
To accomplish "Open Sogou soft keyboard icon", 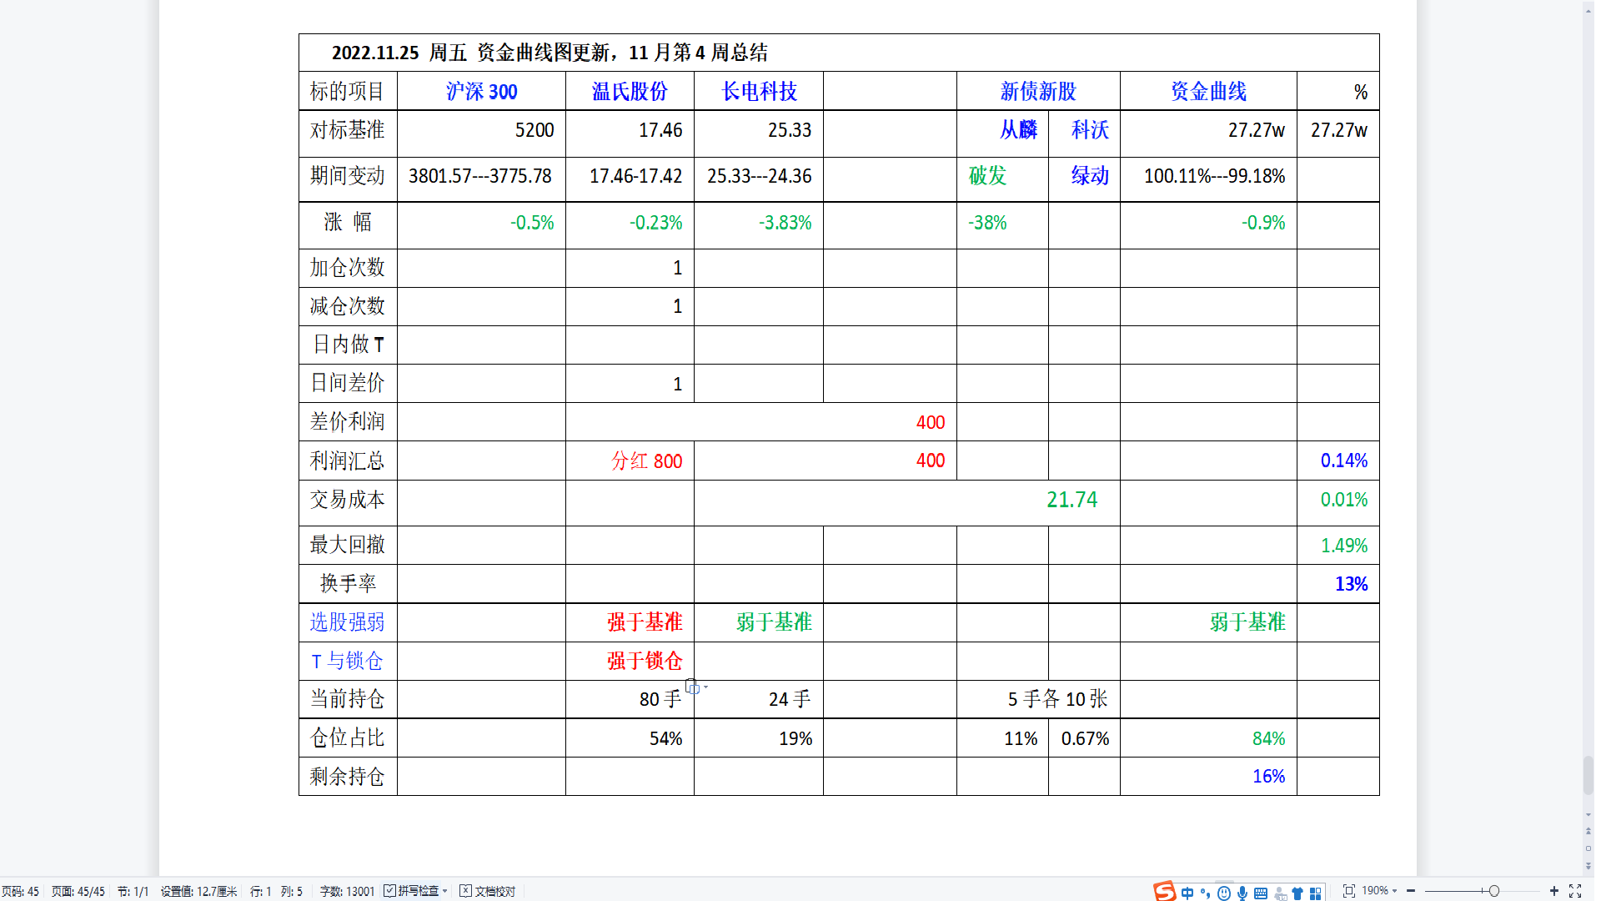I will (x=1261, y=893).
